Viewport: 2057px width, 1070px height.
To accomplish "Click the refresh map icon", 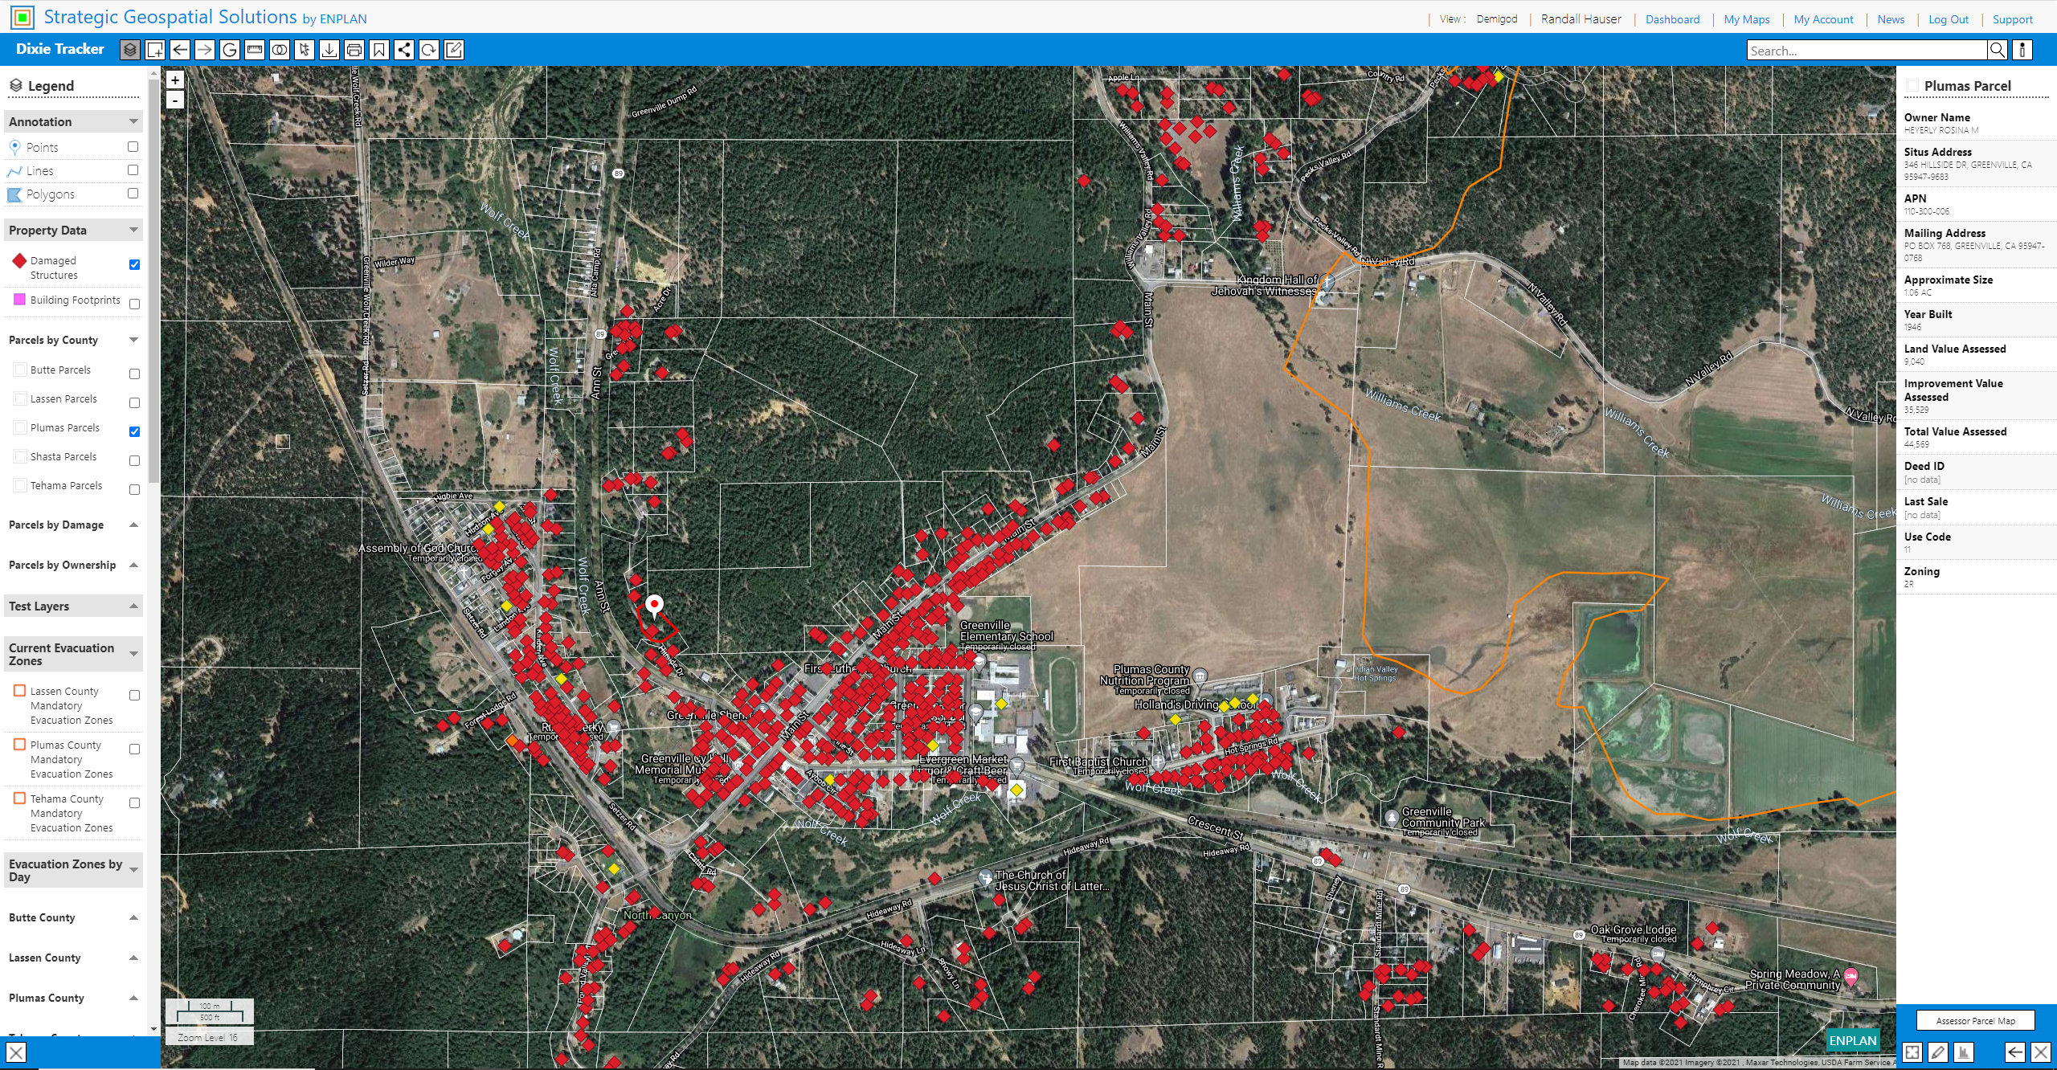I will click(x=429, y=50).
